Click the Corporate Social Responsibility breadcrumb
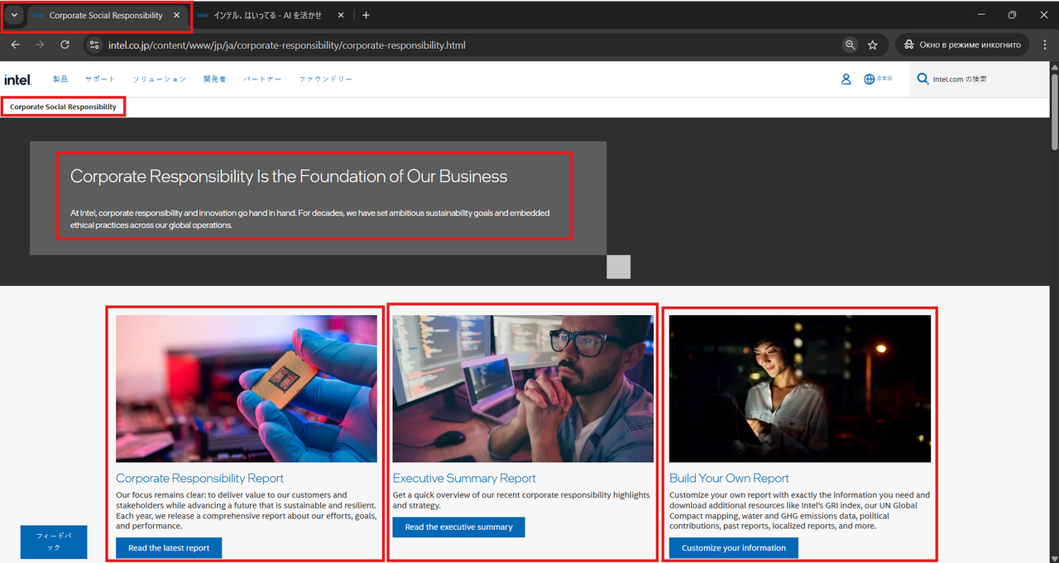The image size is (1059, 563). point(63,107)
